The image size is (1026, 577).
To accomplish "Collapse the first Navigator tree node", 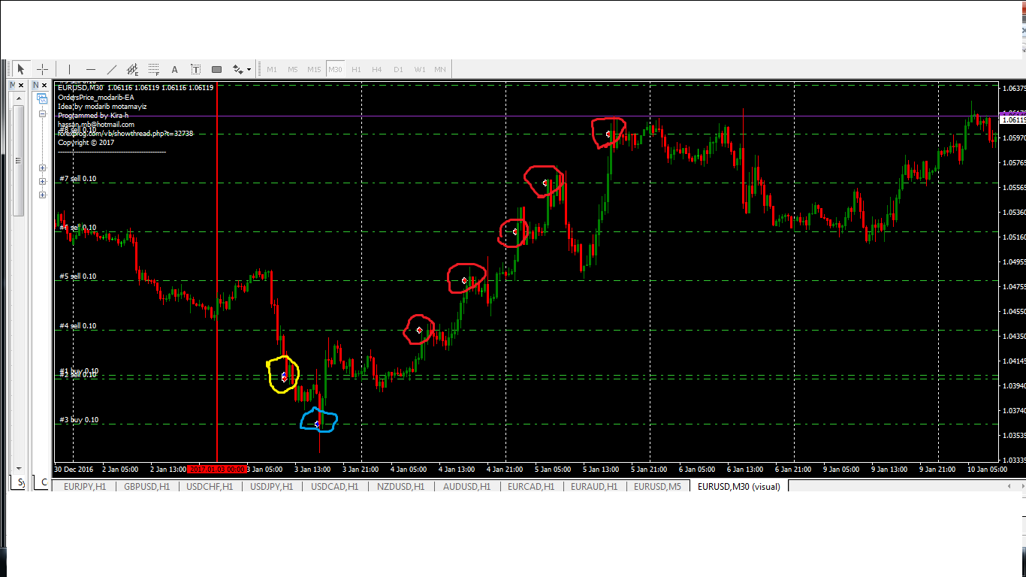I will tap(43, 114).
